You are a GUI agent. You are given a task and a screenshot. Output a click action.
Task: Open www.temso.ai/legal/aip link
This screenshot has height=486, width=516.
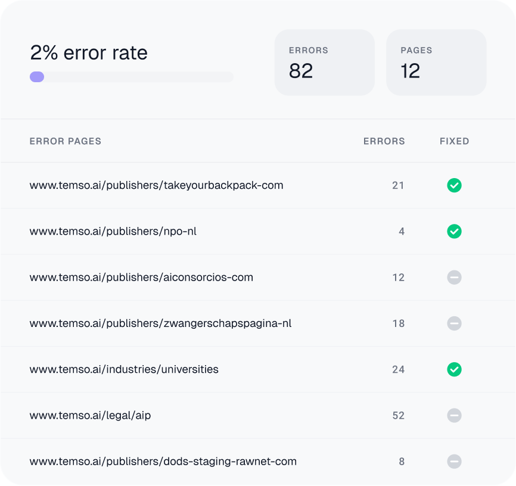coord(90,415)
